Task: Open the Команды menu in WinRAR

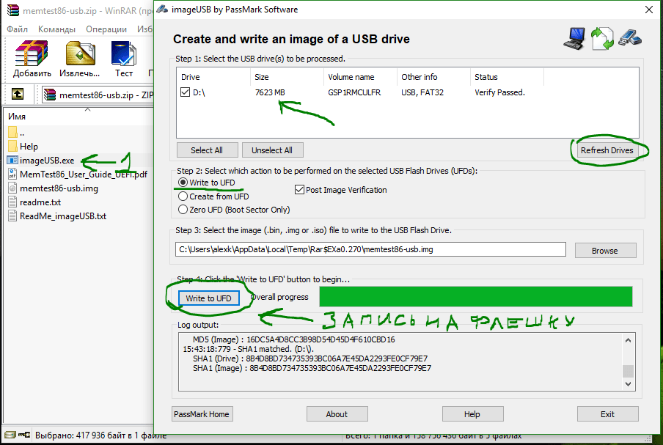Action: [x=56, y=29]
